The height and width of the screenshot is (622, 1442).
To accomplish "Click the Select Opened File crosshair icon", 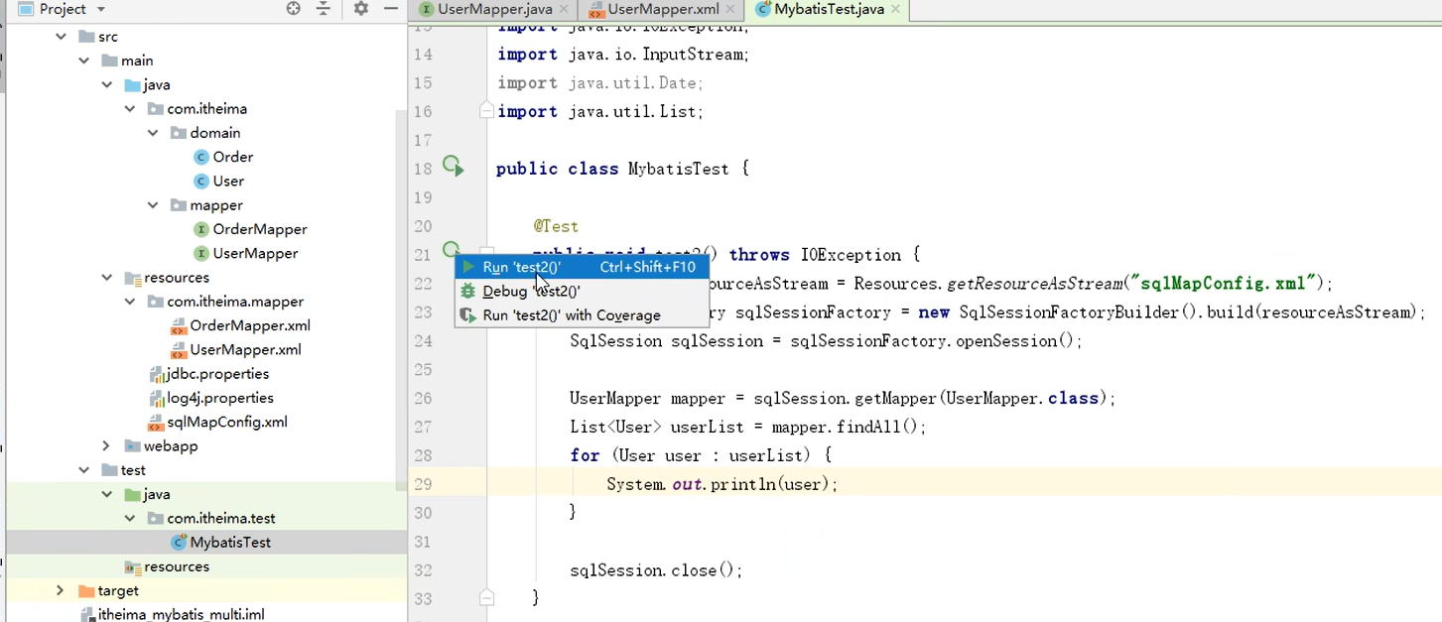I will [292, 9].
